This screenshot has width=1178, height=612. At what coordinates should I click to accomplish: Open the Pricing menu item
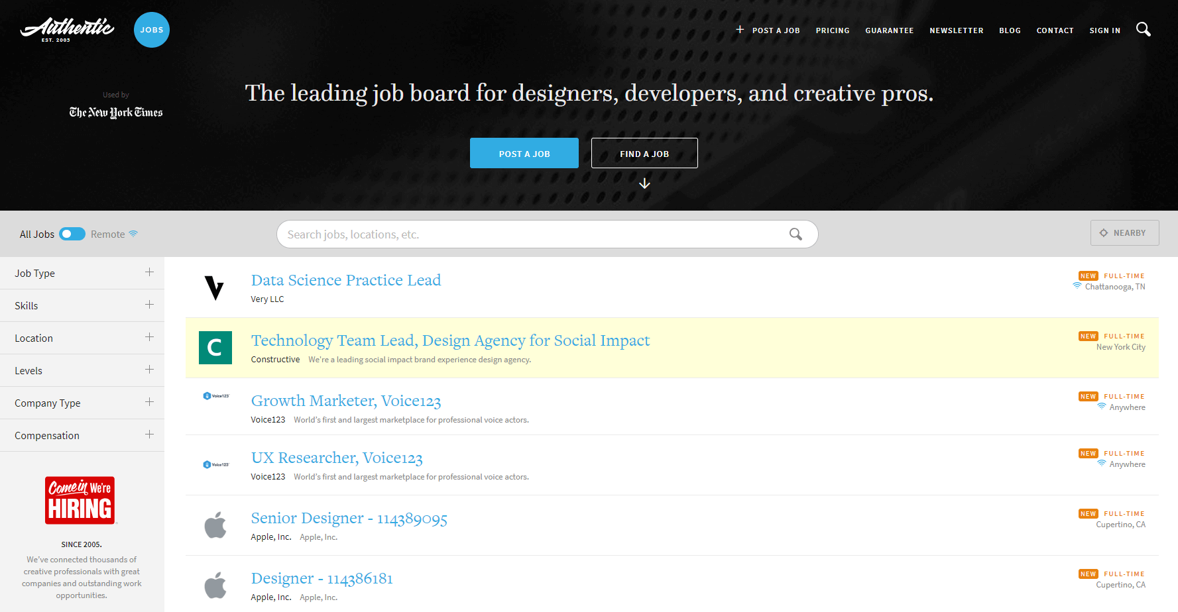point(832,30)
